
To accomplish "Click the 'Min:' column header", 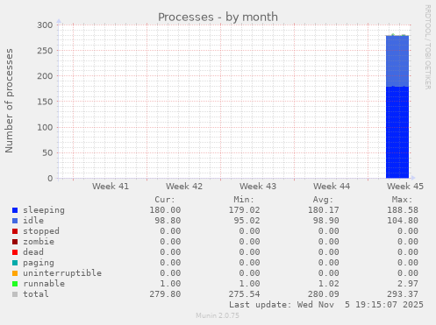I will click(244, 200).
